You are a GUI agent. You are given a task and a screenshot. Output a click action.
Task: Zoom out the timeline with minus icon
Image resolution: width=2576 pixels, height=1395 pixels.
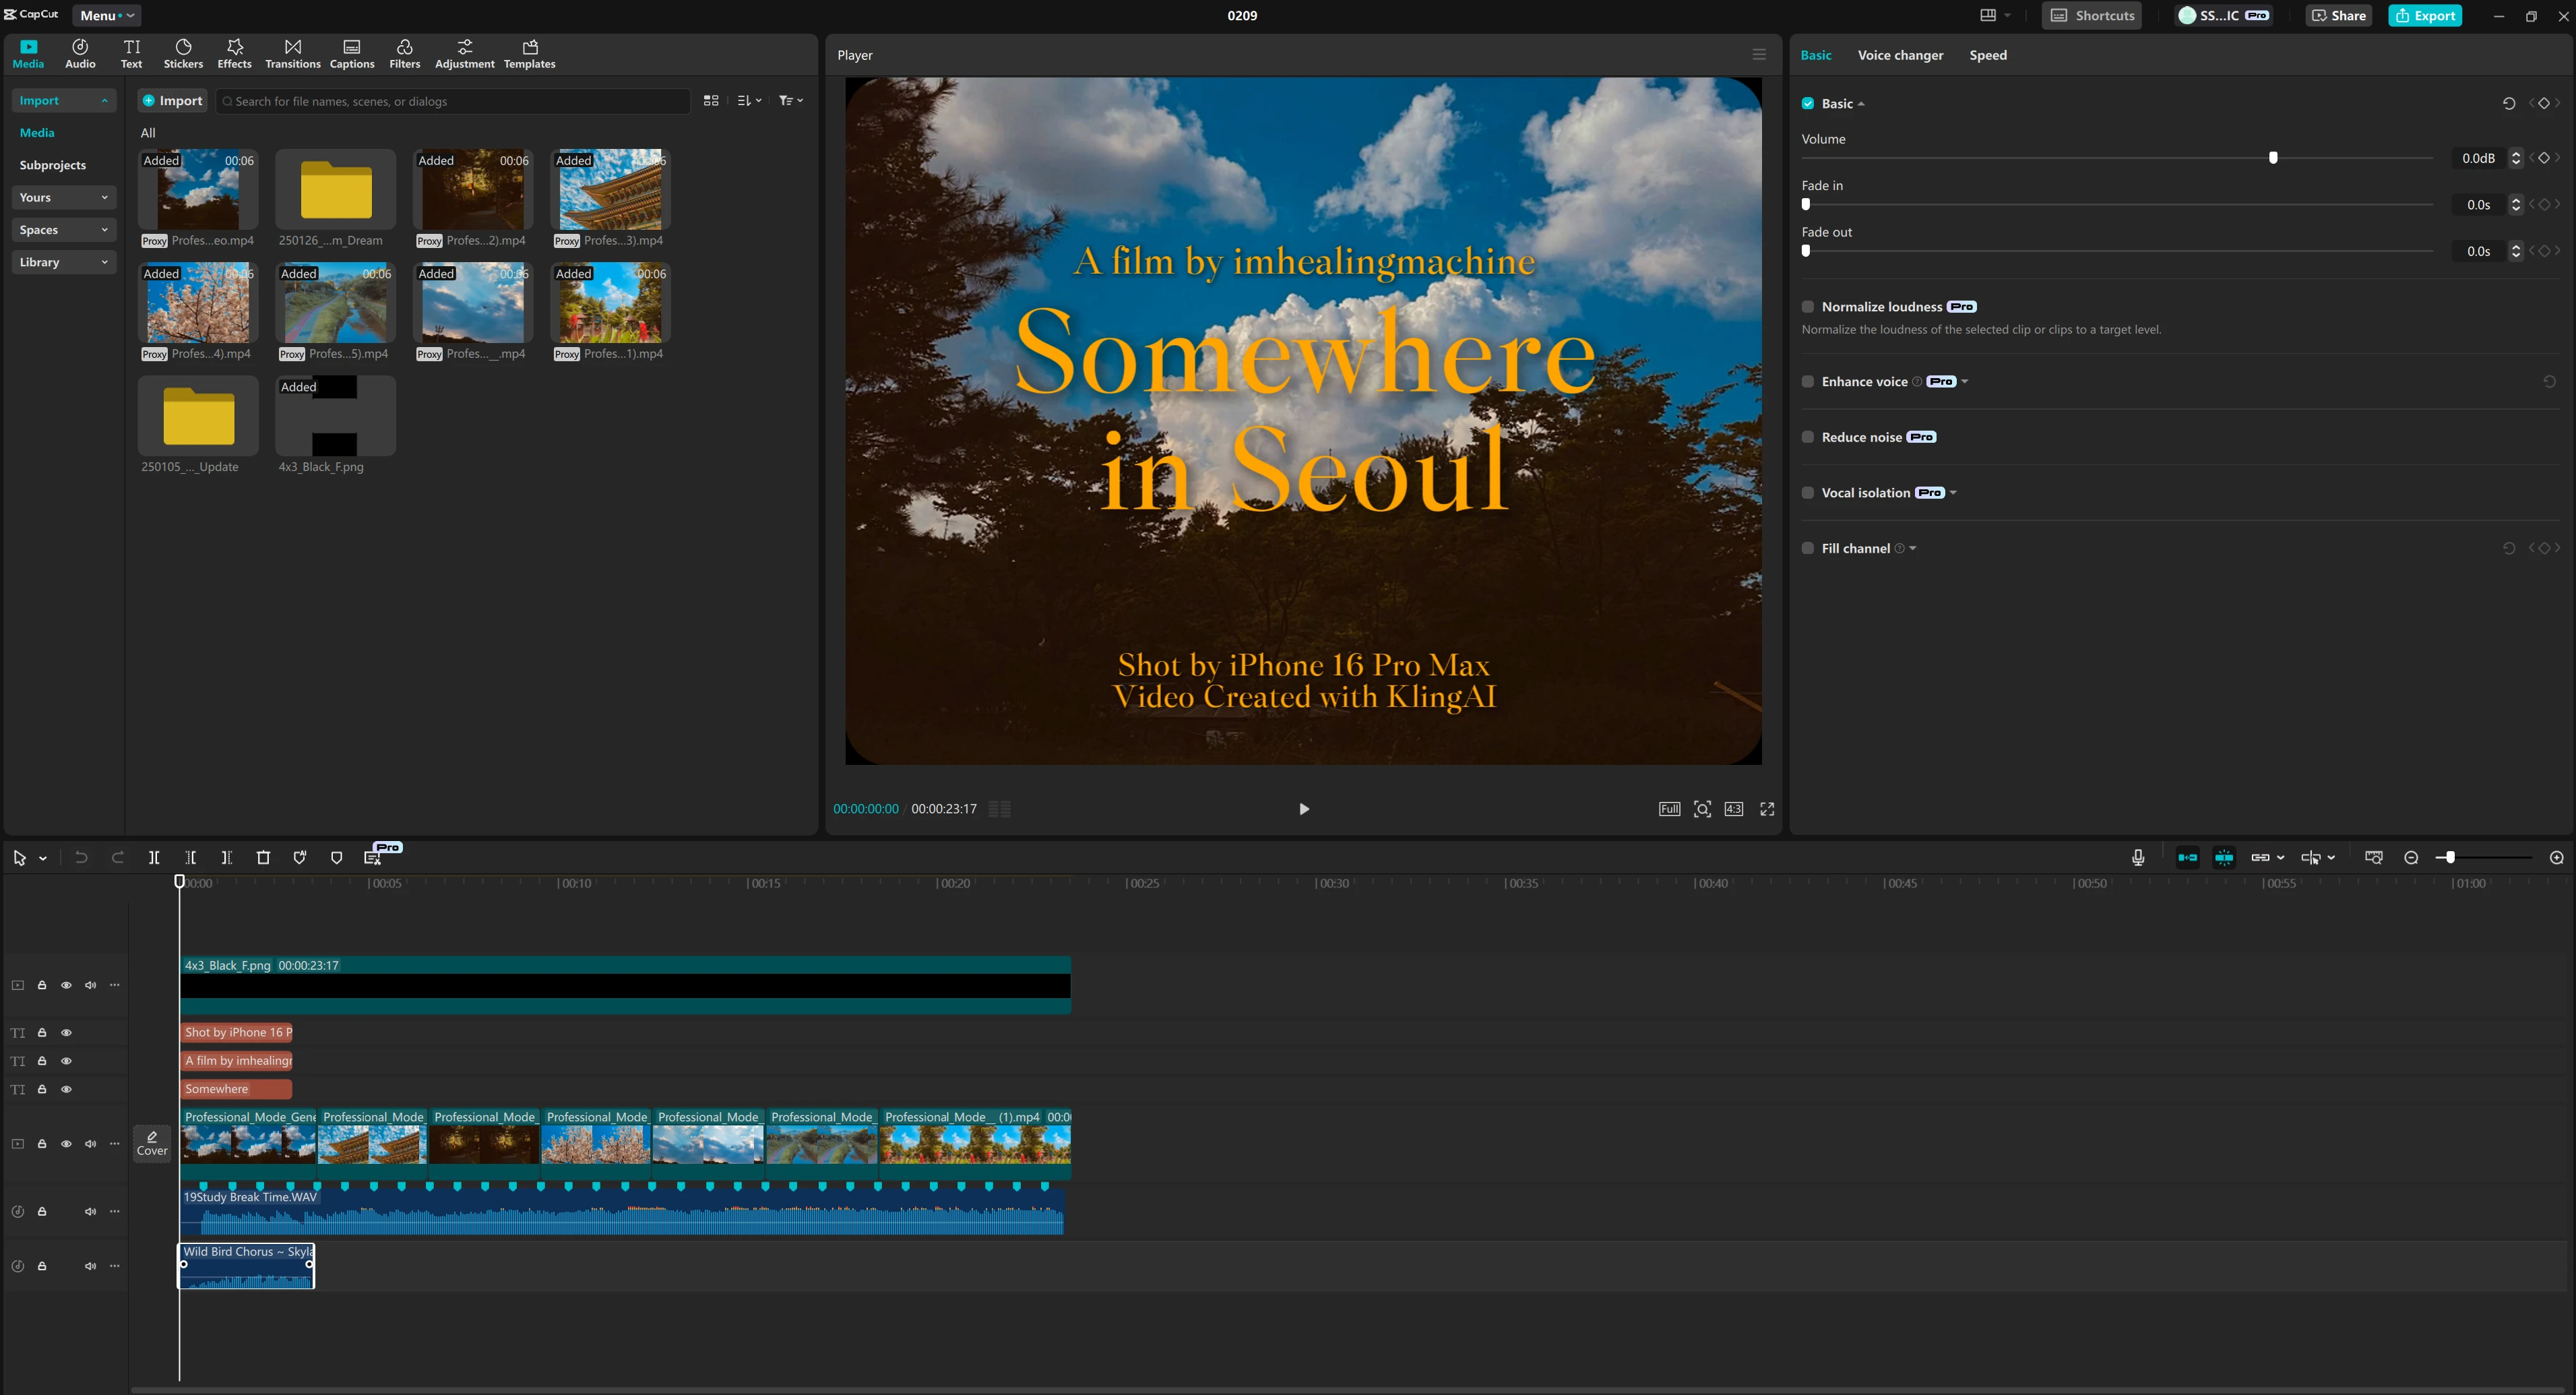[x=2411, y=858]
